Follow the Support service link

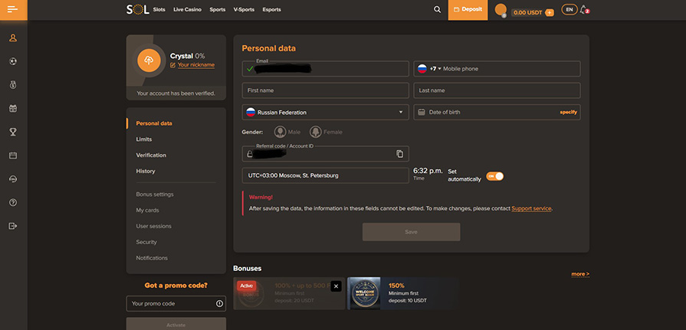pos(531,208)
